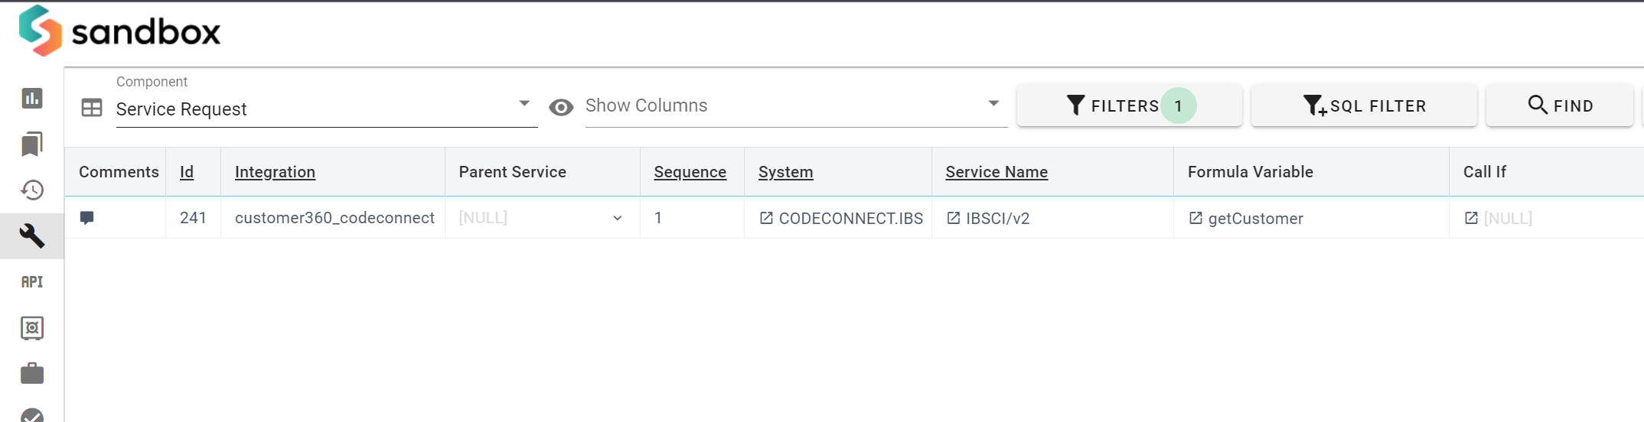The width and height of the screenshot is (1644, 422).
Task: Expand the Parent Service NULL dropdown
Action: [x=617, y=219]
